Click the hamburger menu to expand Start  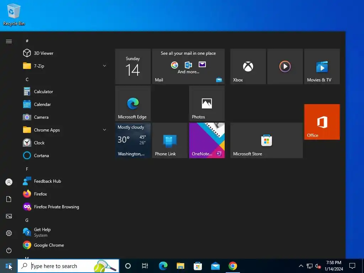[9, 41]
